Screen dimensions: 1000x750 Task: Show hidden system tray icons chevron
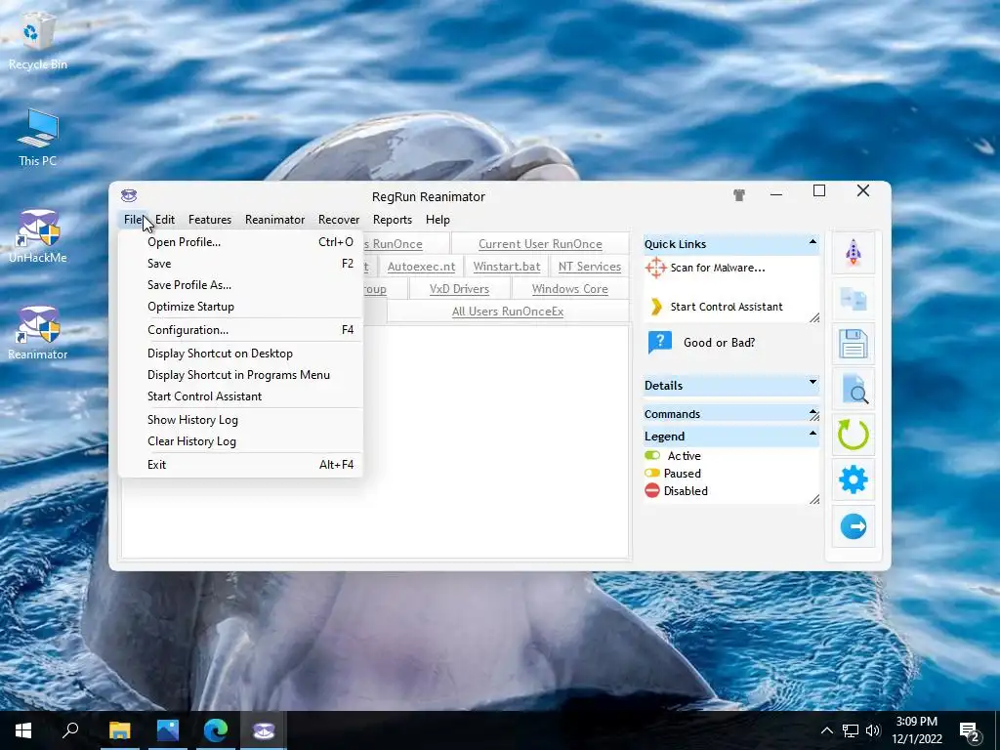[x=826, y=730]
